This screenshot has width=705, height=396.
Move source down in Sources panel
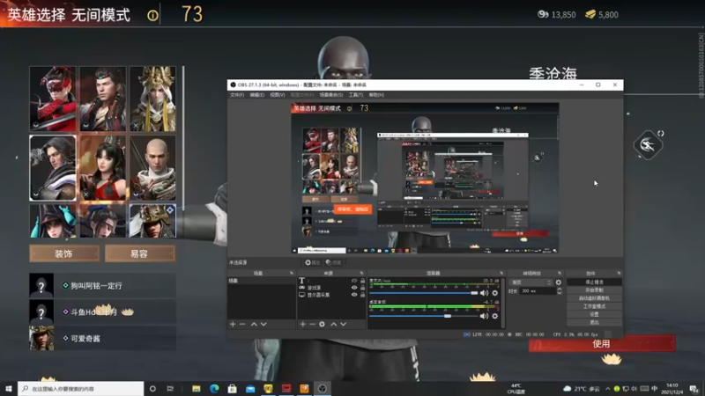tap(344, 324)
